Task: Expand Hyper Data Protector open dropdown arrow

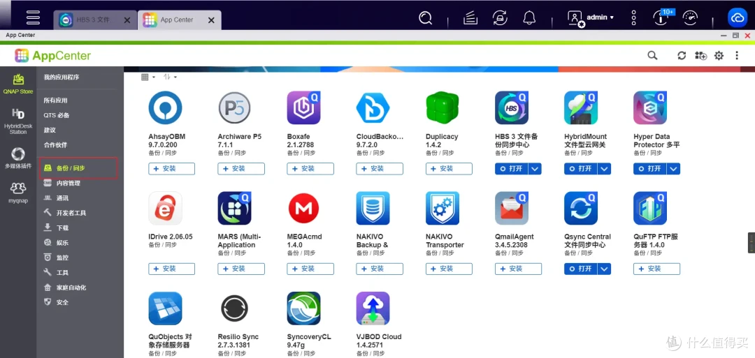Action: tap(674, 169)
